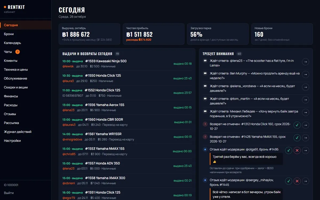Open Настройки

pos(26,141)
